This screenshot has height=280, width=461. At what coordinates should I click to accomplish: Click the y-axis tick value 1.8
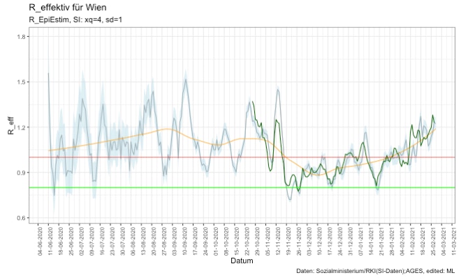point(23,37)
